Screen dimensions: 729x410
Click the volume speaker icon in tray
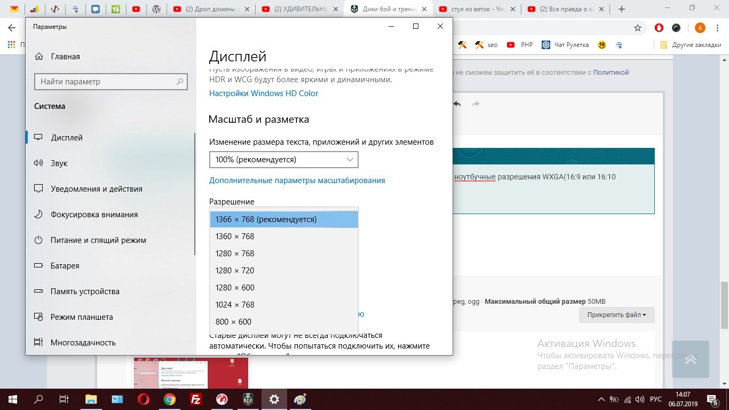pyautogui.click(x=640, y=399)
